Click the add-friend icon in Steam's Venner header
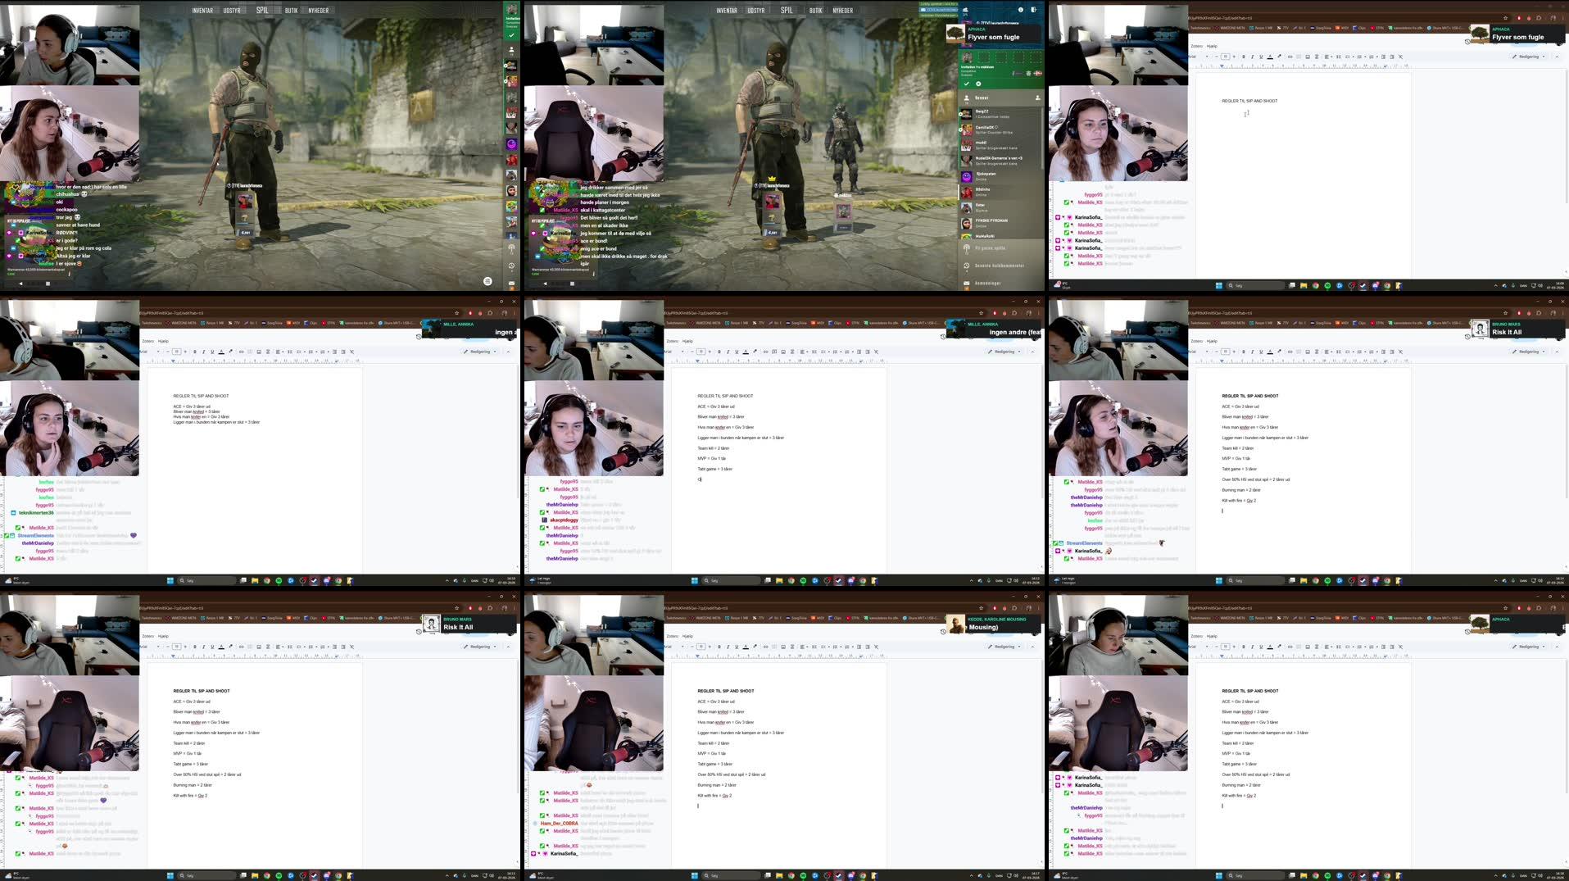Image resolution: width=1569 pixels, height=881 pixels. [1037, 98]
